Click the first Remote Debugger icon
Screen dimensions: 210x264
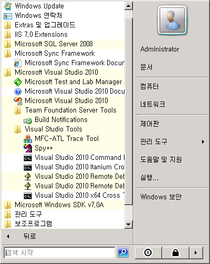[28, 177]
